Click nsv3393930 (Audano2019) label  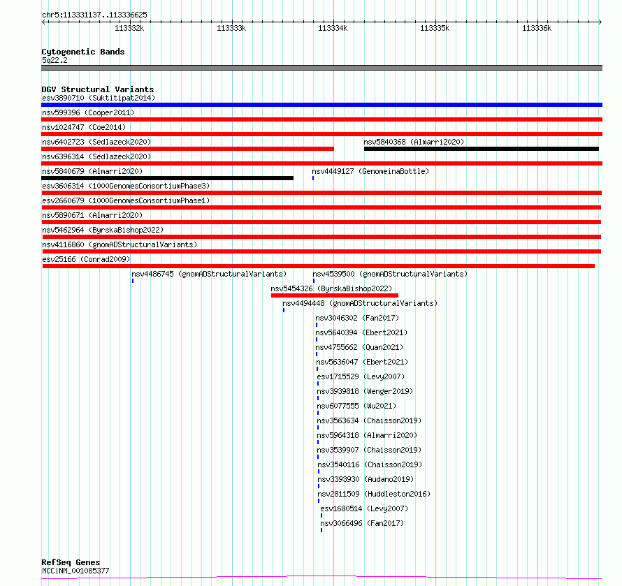[366, 479]
